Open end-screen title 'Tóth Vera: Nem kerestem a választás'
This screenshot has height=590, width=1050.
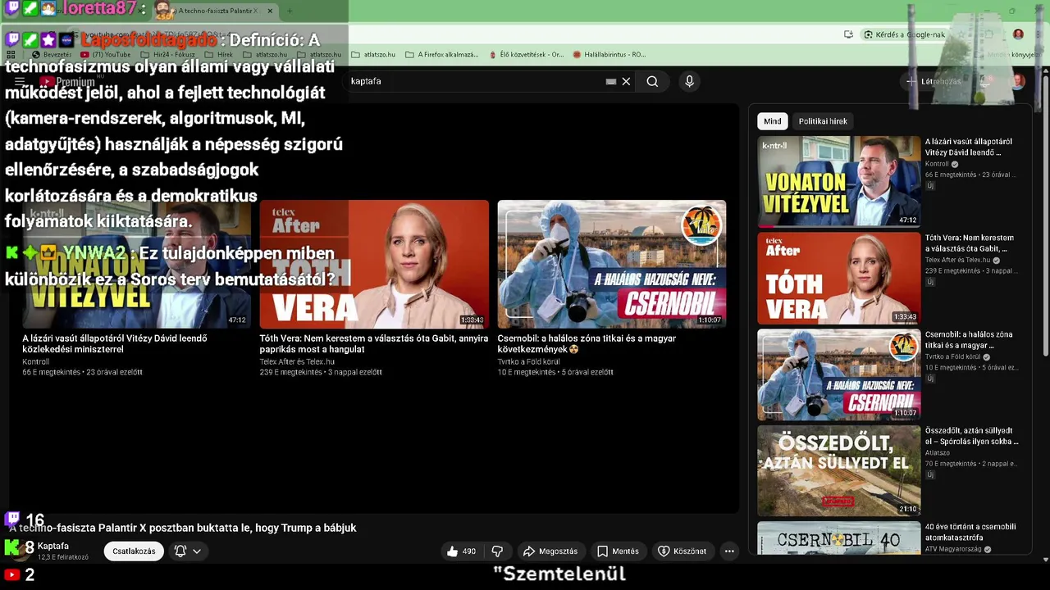[374, 343]
